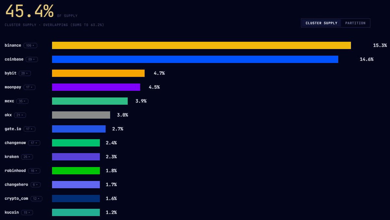The width and height of the screenshot is (390, 220).
Task: Click the changenow row label
Action: point(15,143)
